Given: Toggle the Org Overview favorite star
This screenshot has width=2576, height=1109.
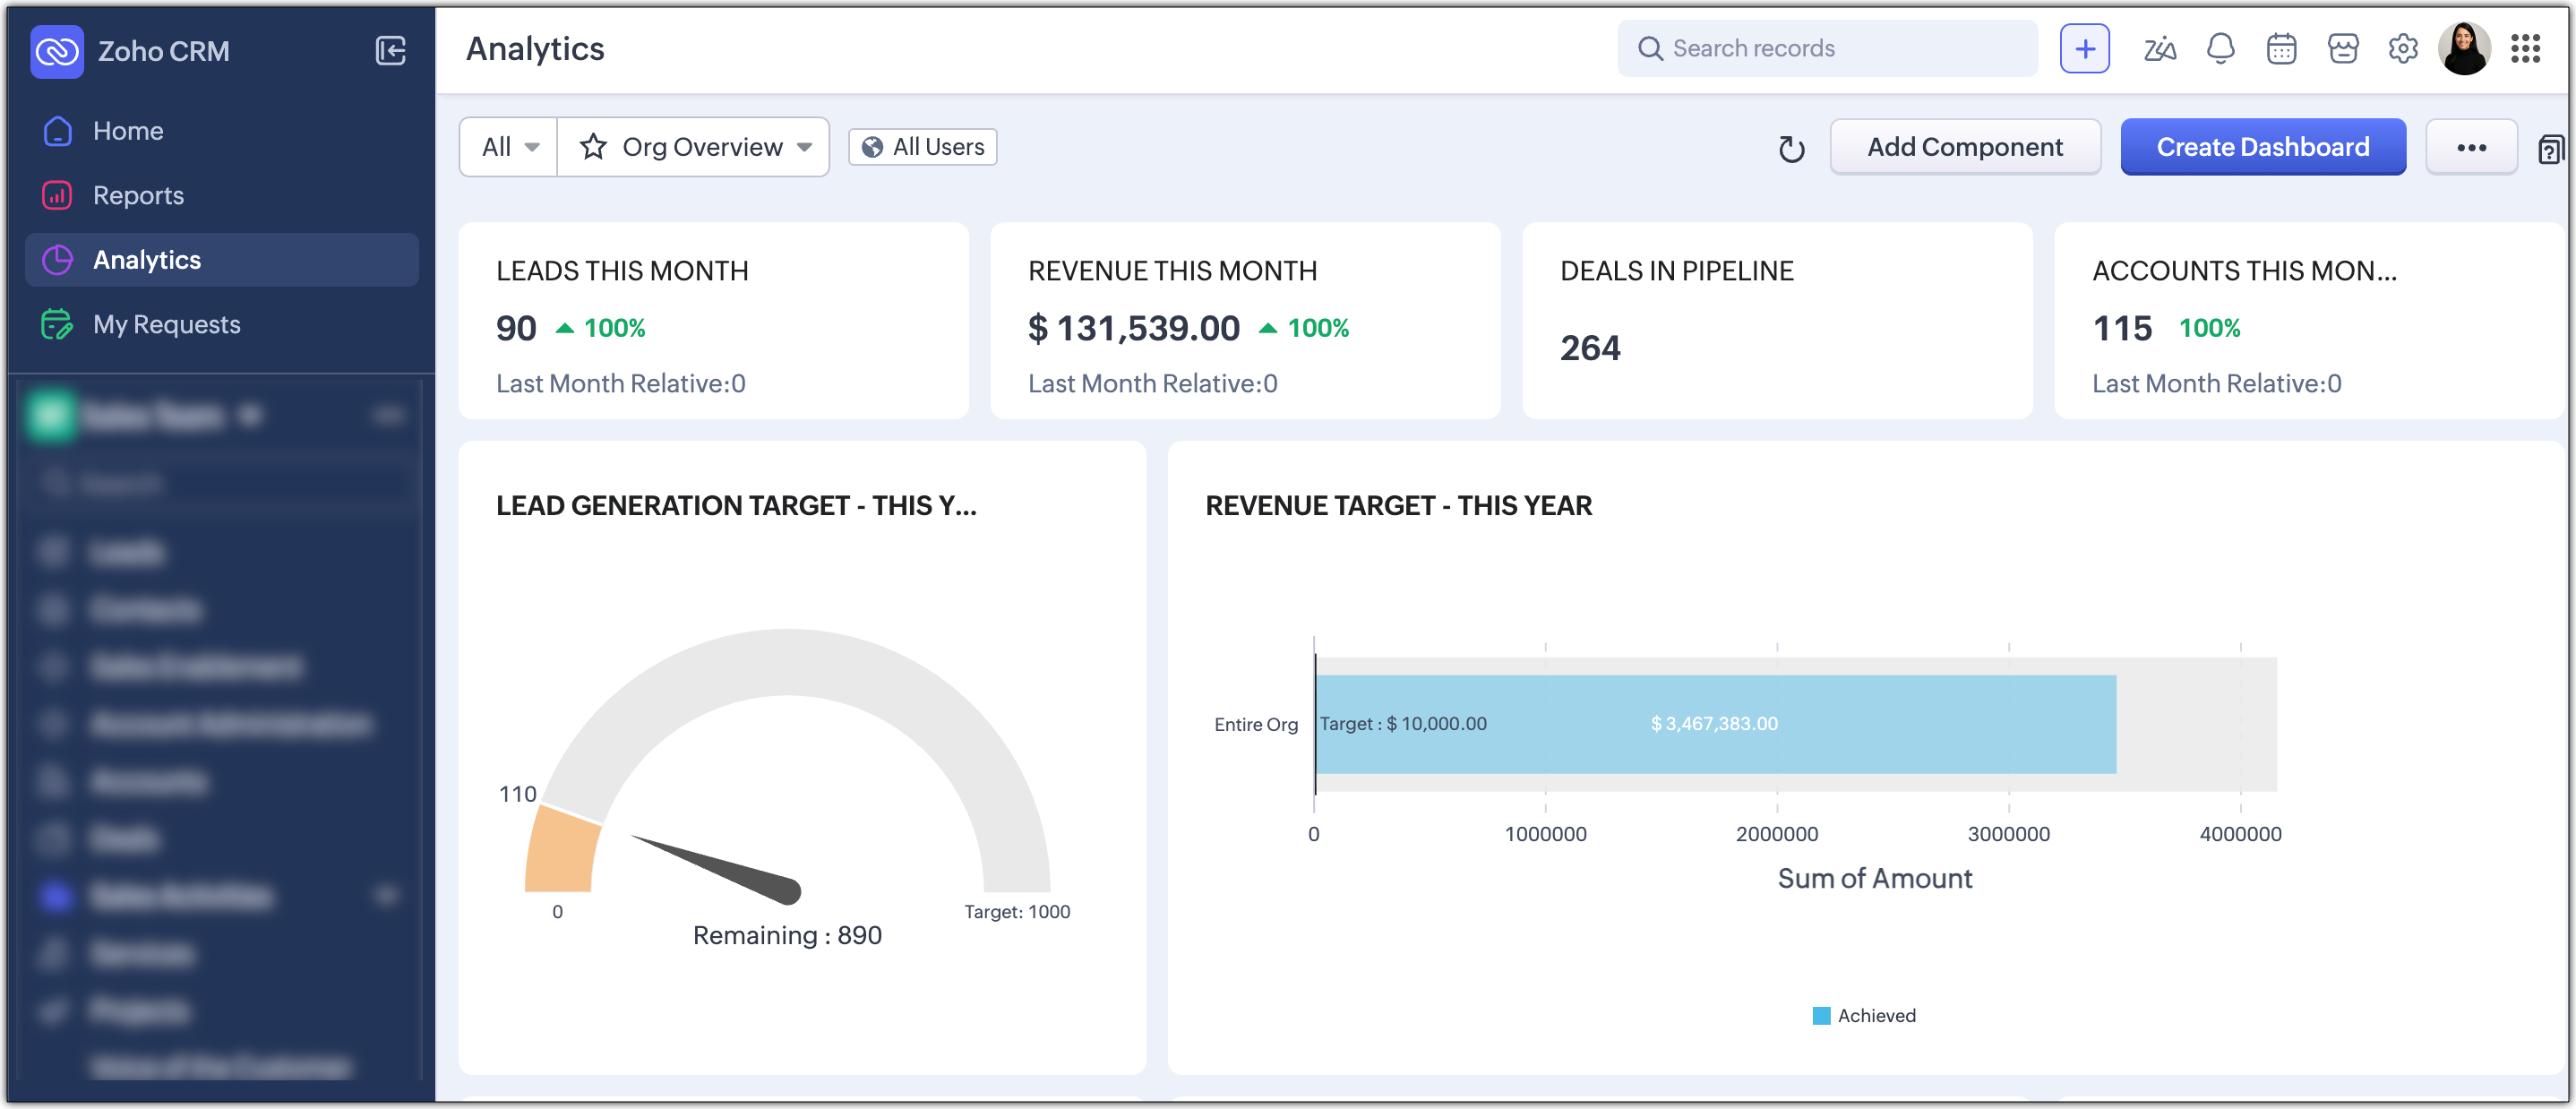Looking at the screenshot, I should pos(593,147).
